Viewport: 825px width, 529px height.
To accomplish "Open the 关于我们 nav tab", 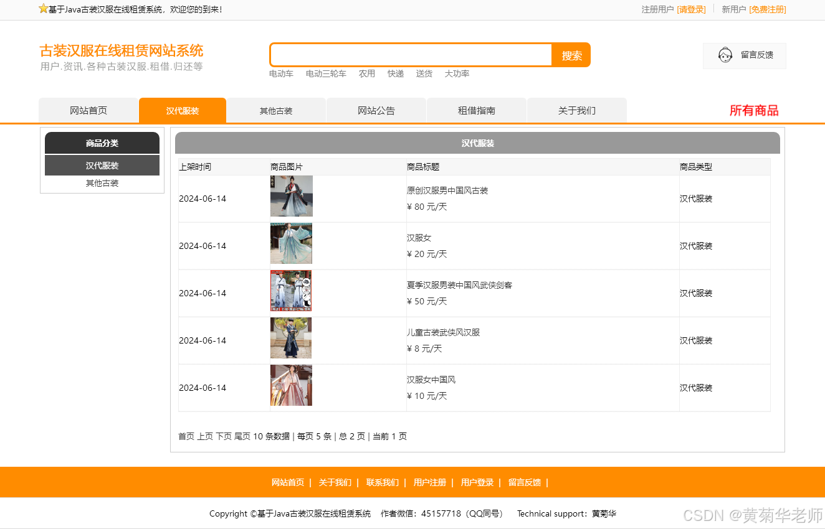I will [577, 110].
